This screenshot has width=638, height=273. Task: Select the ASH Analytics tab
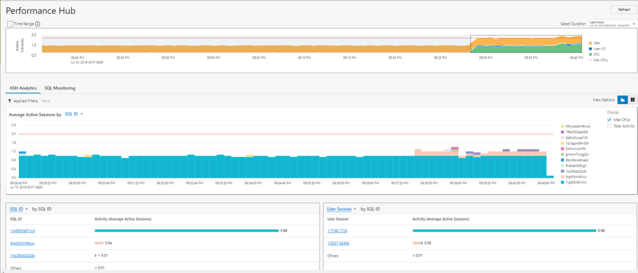point(23,88)
